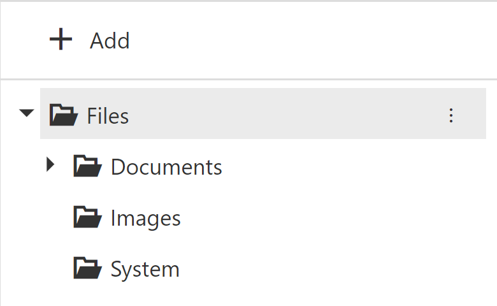Expand the Documents folder arrow
497x306 pixels.
click(50, 164)
